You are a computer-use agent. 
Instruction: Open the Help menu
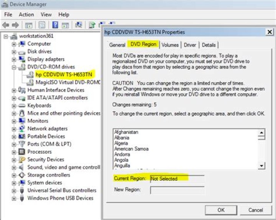[x=64, y=15]
